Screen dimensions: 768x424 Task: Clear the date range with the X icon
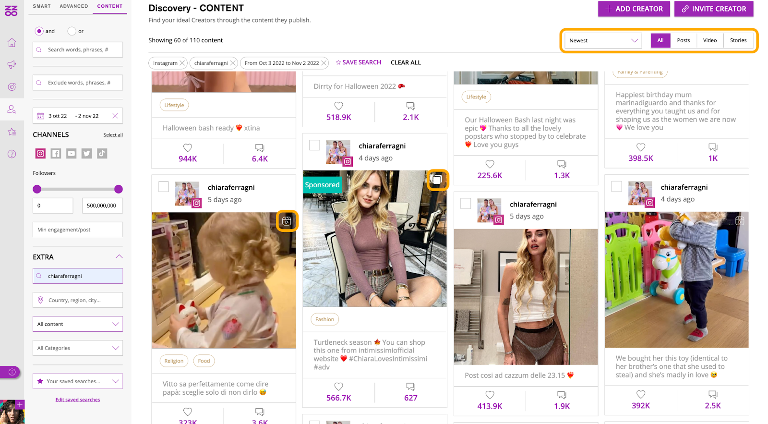[x=115, y=116]
